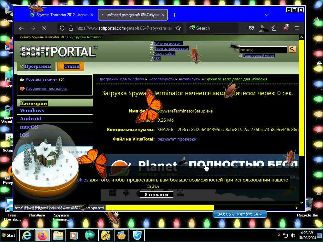323x242 pixels.
Task: Open Корзина закачек link
Action: click(42, 79)
